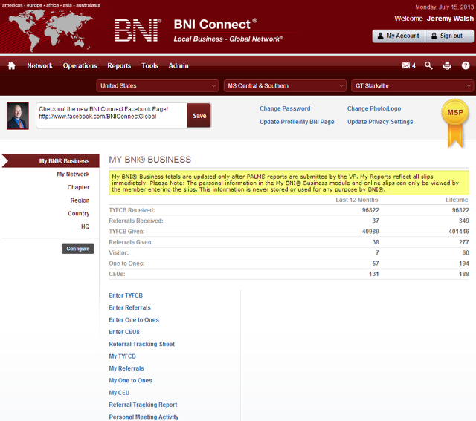
Task: Click the printer icon
Action: tap(447, 66)
